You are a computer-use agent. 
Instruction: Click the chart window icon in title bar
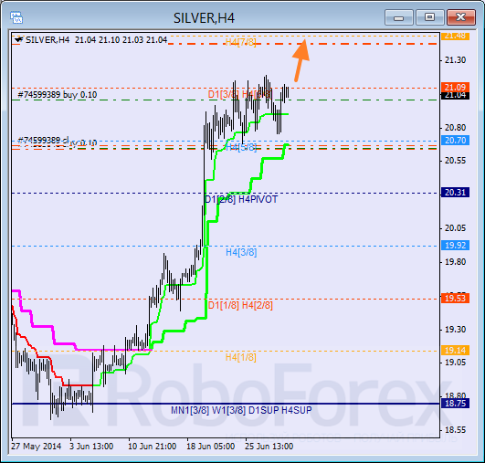(16, 17)
